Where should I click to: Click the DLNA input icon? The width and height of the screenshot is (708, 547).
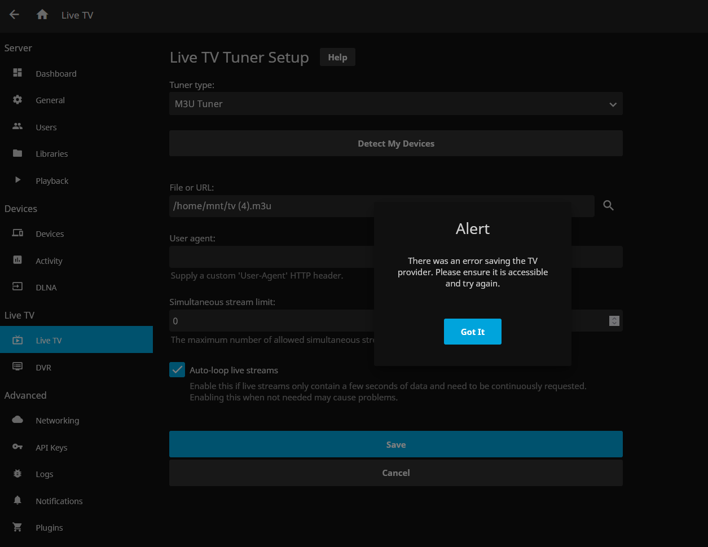point(17,287)
